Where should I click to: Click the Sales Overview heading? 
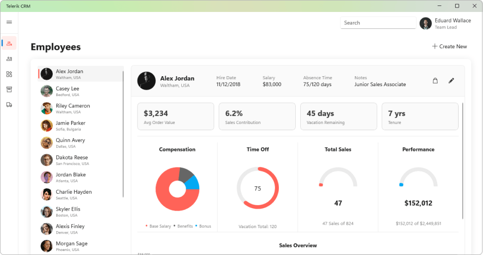(298, 246)
